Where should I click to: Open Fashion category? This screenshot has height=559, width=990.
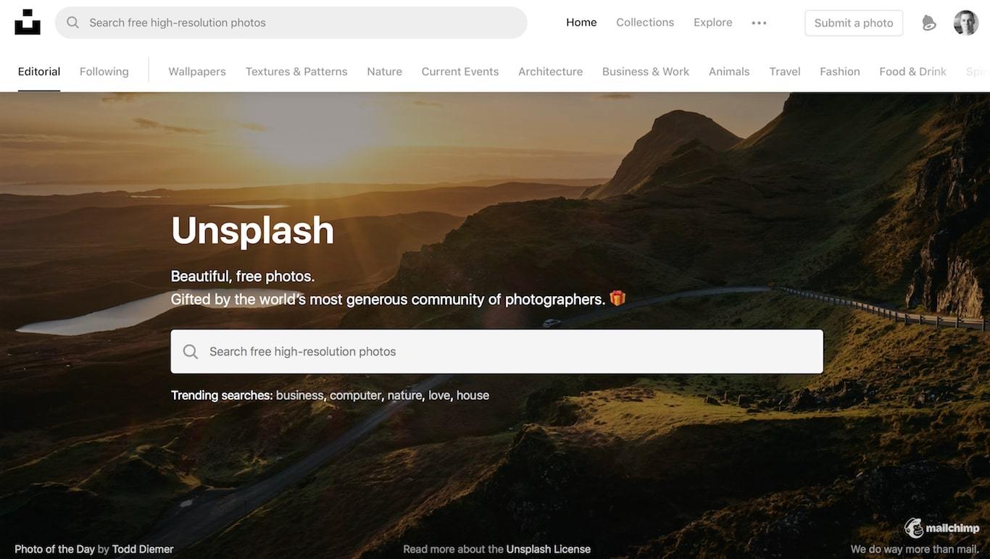(x=840, y=72)
